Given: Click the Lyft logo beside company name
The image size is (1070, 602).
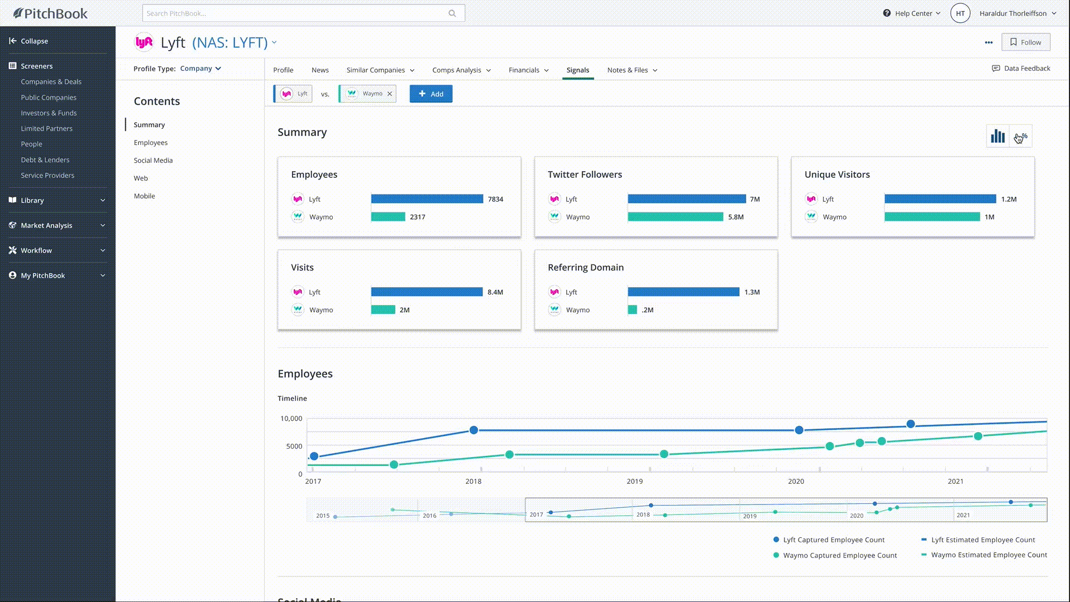Looking at the screenshot, I should click(144, 42).
